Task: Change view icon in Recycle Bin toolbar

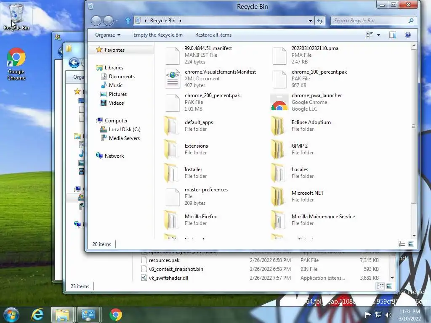Action: (x=370, y=35)
